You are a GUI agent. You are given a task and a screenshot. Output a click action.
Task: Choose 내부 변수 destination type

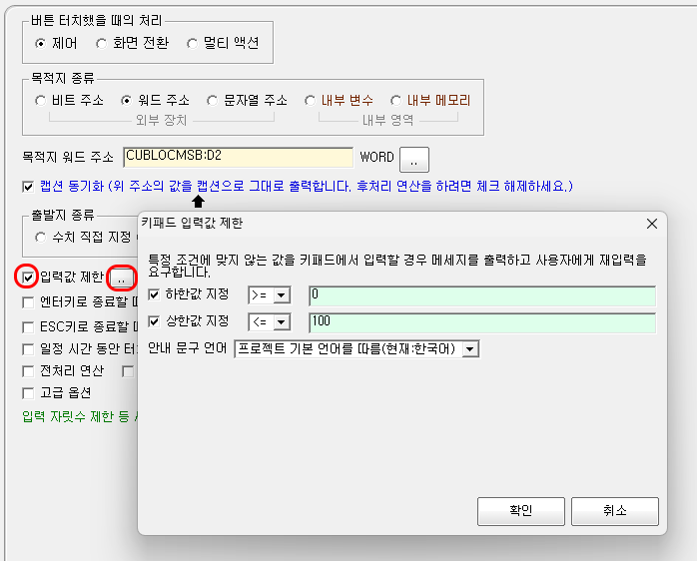pyautogui.click(x=310, y=101)
